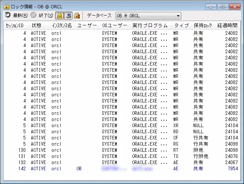Toggle the user sessions filter icon
This screenshot has height=184, width=244.
coord(59,16)
